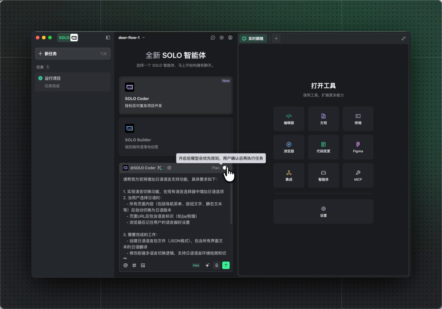Click the @SOLO Coder agent label
The width and height of the screenshot is (442, 309).
(143, 168)
